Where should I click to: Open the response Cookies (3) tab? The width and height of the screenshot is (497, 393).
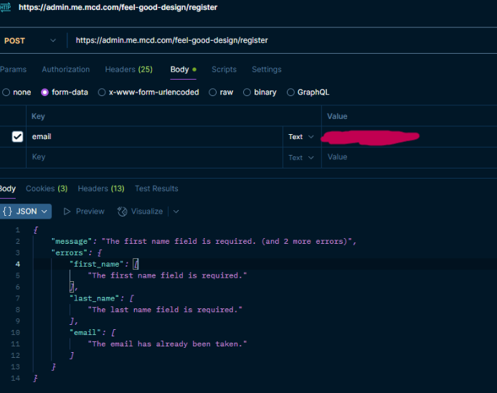click(47, 189)
